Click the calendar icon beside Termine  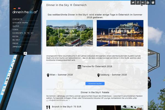(x=79, y=67)
